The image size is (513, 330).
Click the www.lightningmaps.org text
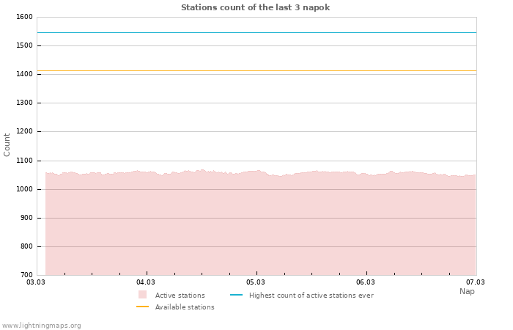tap(41, 326)
